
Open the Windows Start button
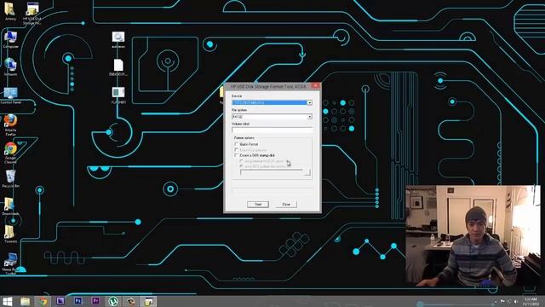coord(8,301)
